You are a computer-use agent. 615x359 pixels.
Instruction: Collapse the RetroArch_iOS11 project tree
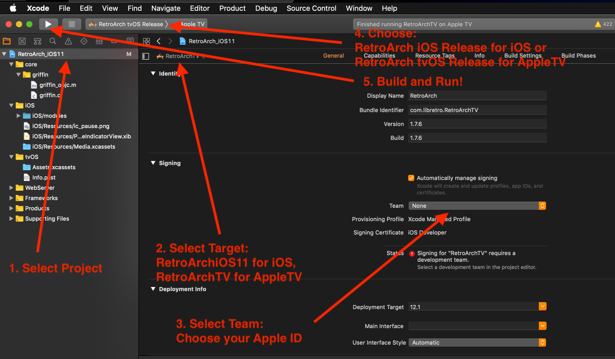coord(4,53)
